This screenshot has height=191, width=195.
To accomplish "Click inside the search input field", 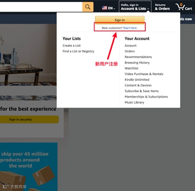I will click(x=41, y=7).
